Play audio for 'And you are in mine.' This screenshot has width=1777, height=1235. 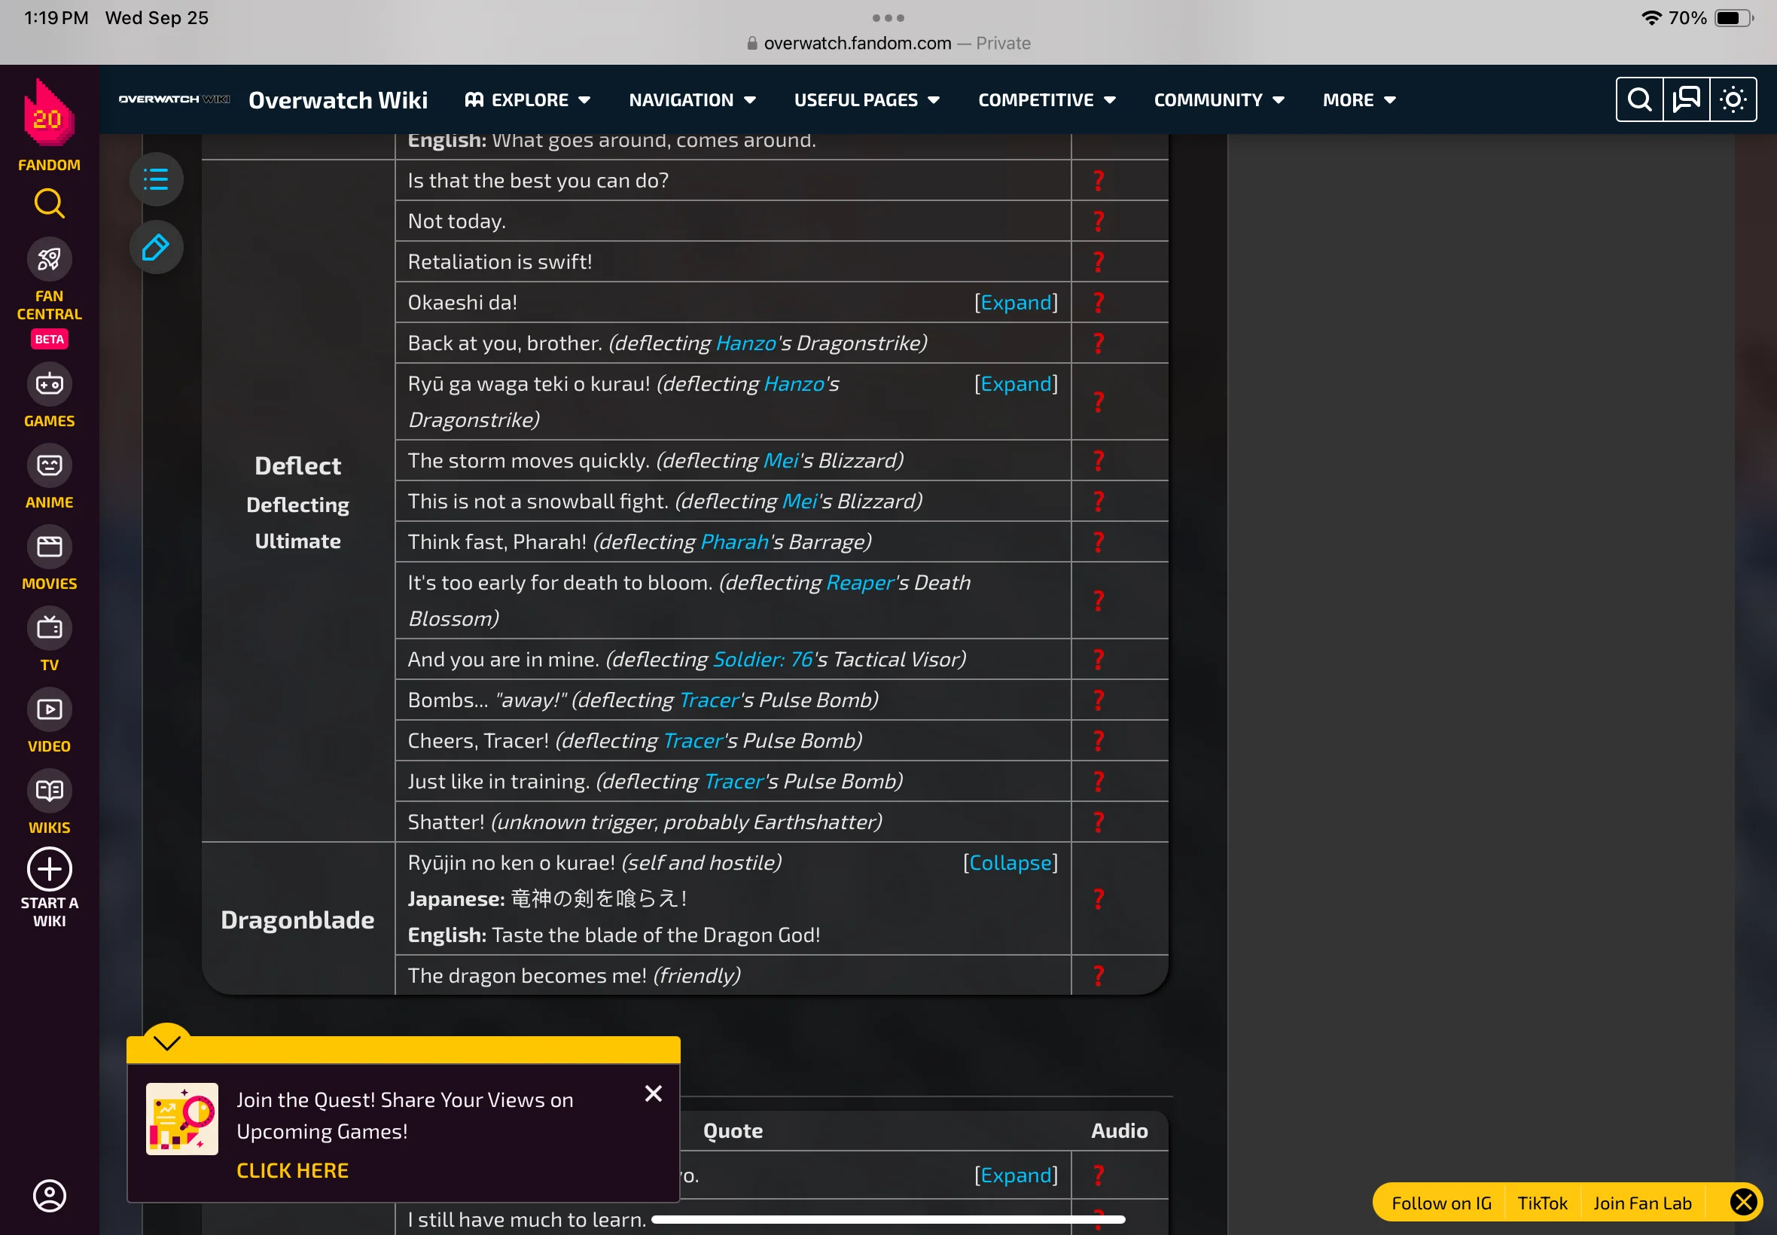point(1099,659)
